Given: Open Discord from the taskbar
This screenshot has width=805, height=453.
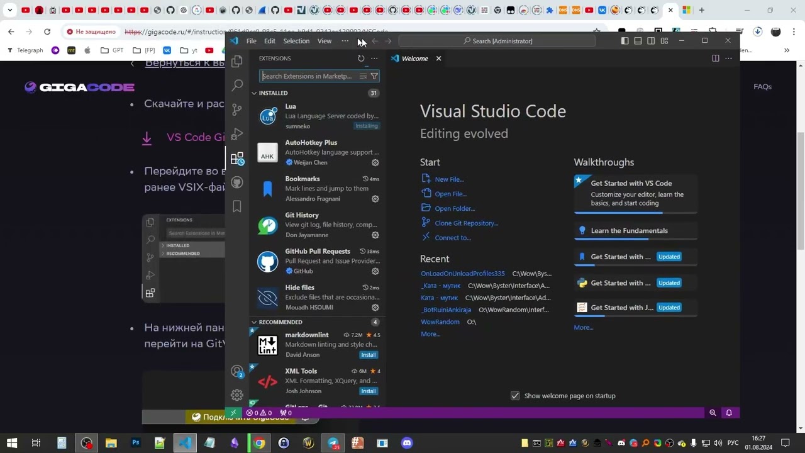Looking at the screenshot, I should pos(406,443).
